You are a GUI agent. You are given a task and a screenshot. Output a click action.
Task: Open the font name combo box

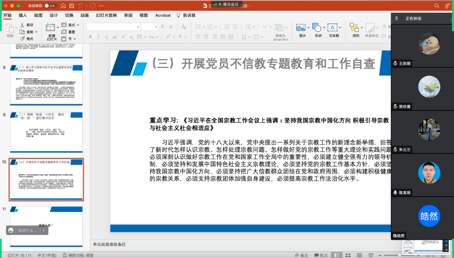coord(114,27)
